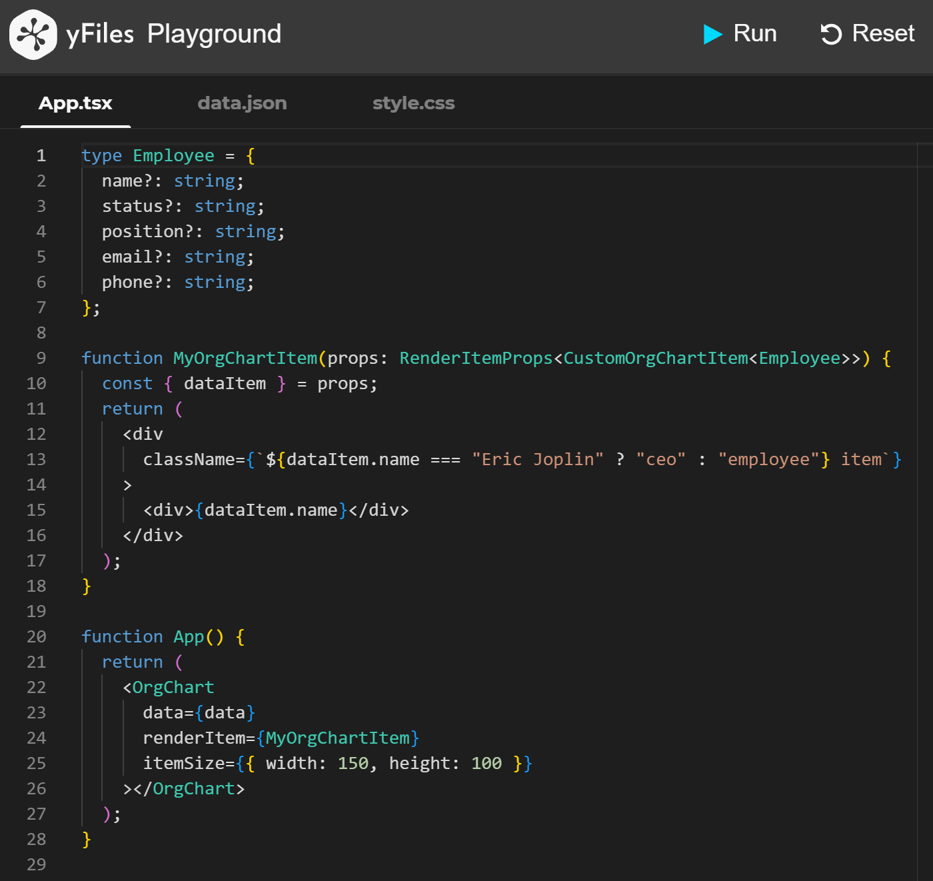Click the editor vertical scrollbar
Screen dimensions: 933x881
[925, 511]
